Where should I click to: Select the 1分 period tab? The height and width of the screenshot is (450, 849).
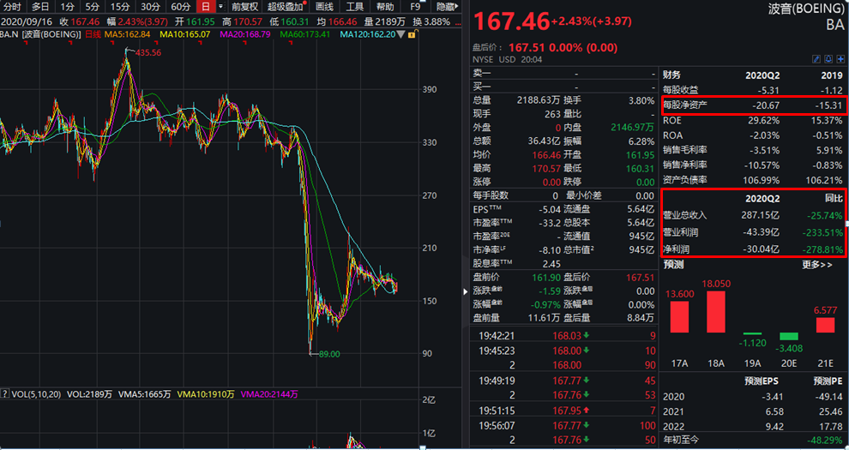67,7
